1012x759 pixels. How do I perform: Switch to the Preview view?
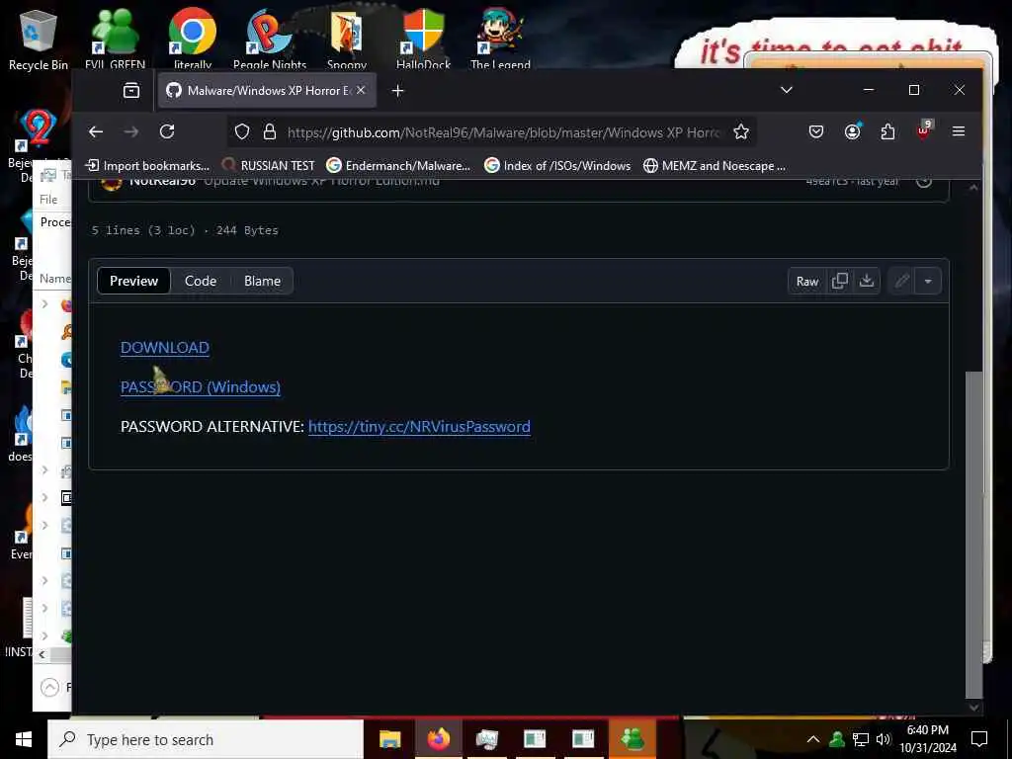[x=133, y=281]
